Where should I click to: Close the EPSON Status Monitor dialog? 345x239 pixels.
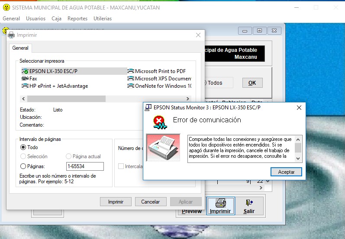(x=299, y=108)
